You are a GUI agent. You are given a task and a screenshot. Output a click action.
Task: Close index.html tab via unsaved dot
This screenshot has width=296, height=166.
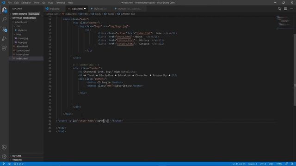coord(85,9)
